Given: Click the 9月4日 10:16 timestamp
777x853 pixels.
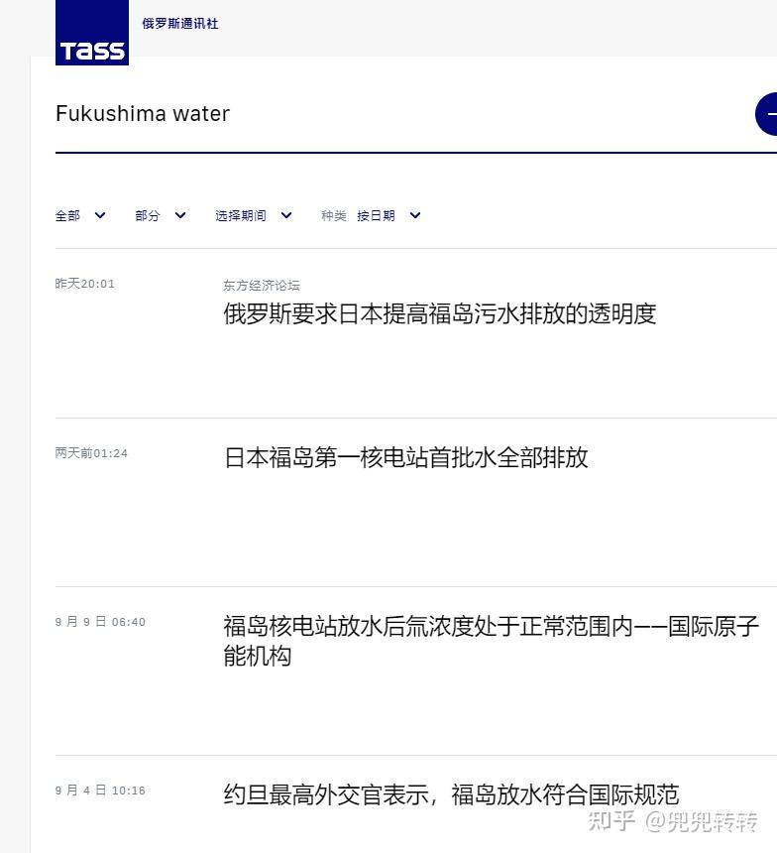Looking at the screenshot, I should [100, 791].
